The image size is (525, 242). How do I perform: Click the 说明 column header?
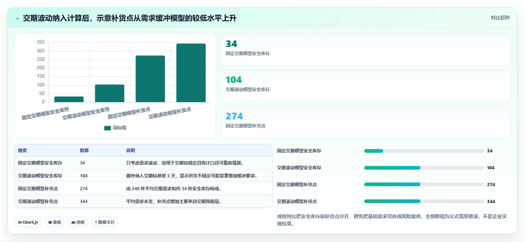(130, 151)
